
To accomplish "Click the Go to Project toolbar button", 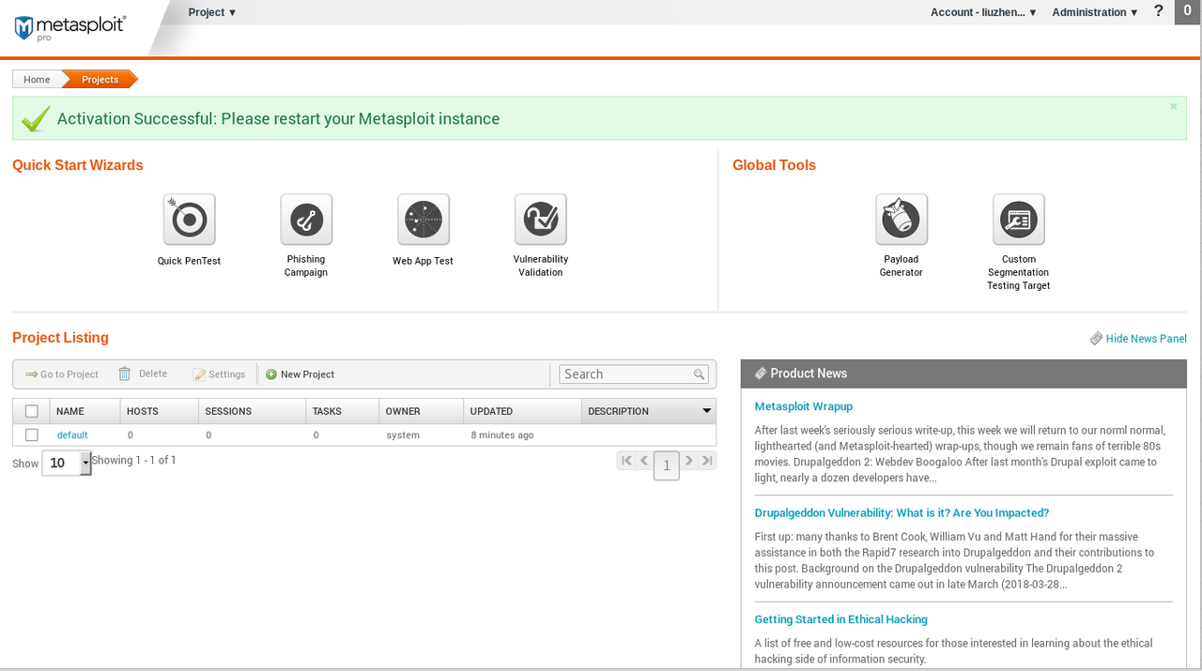I will click(62, 374).
